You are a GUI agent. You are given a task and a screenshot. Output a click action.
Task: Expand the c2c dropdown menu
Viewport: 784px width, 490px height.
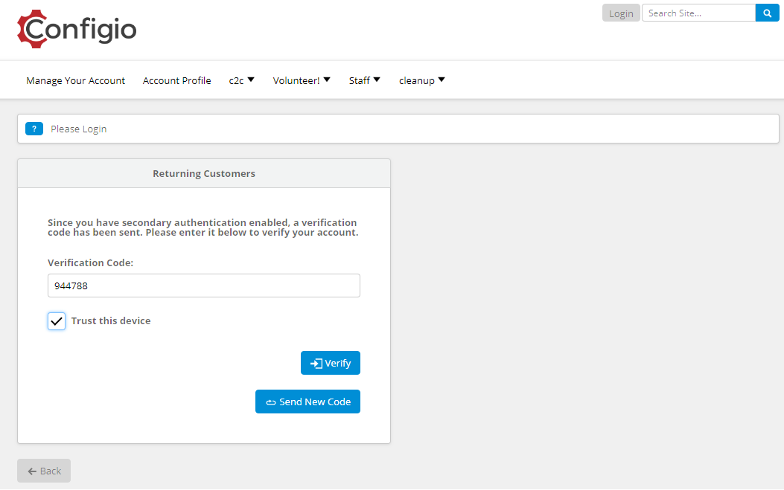(241, 80)
